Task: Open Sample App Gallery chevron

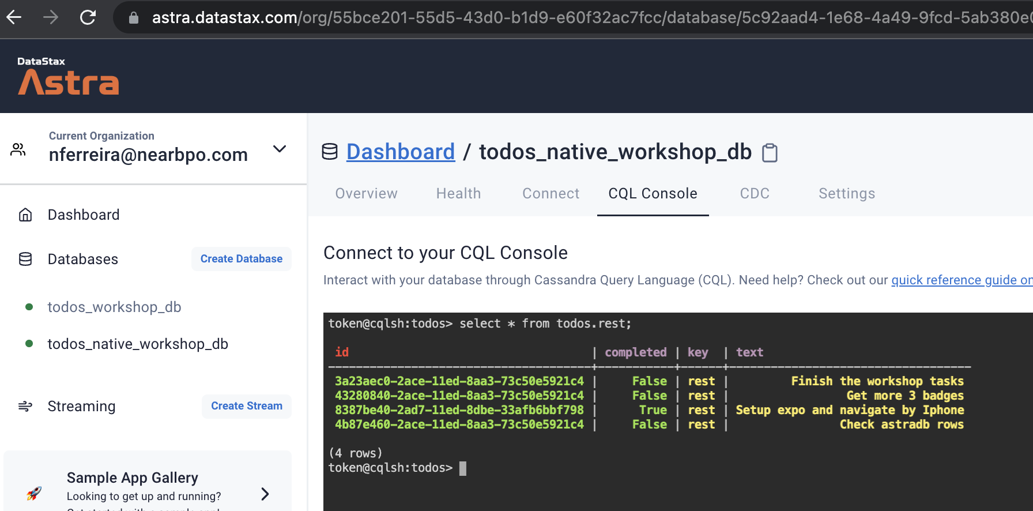Action: [265, 494]
